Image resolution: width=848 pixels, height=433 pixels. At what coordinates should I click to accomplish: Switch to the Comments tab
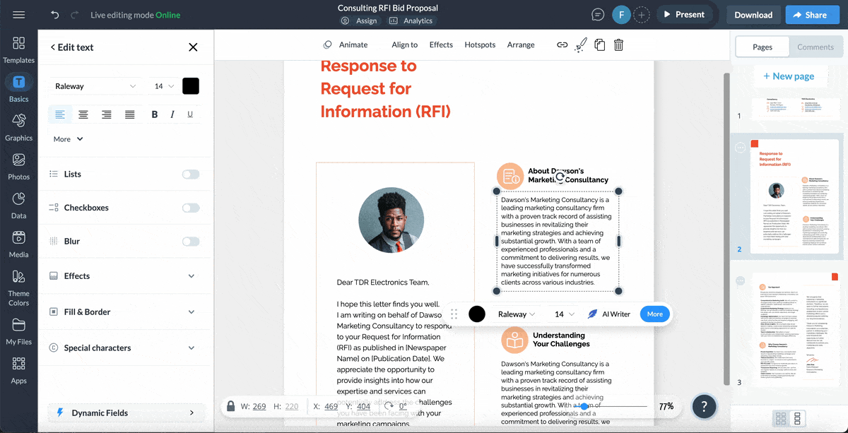[x=816, y=47]
